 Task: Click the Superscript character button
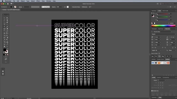[x=163, y=48]
